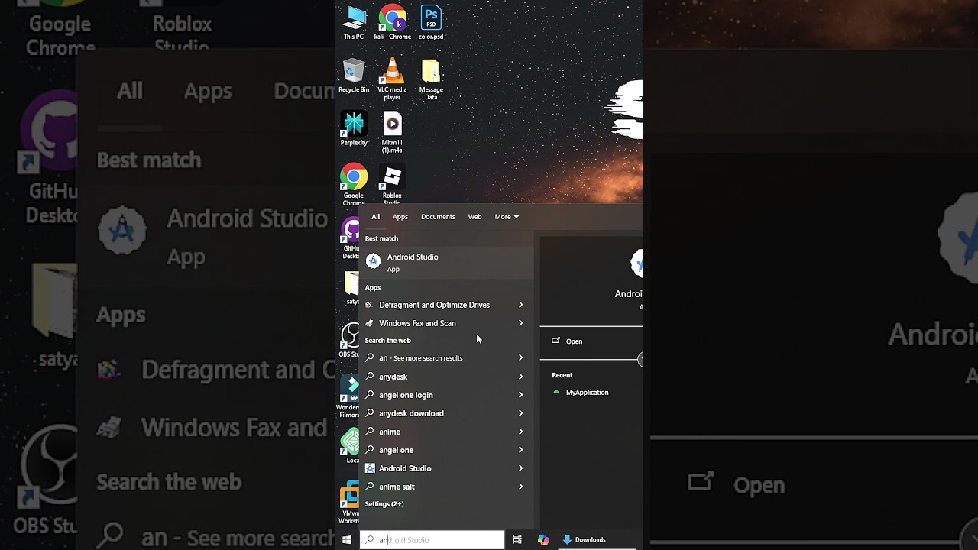Select the 'anime' web suggestion text
Viewport: 978px width, 550px height.
click(390, 432)
